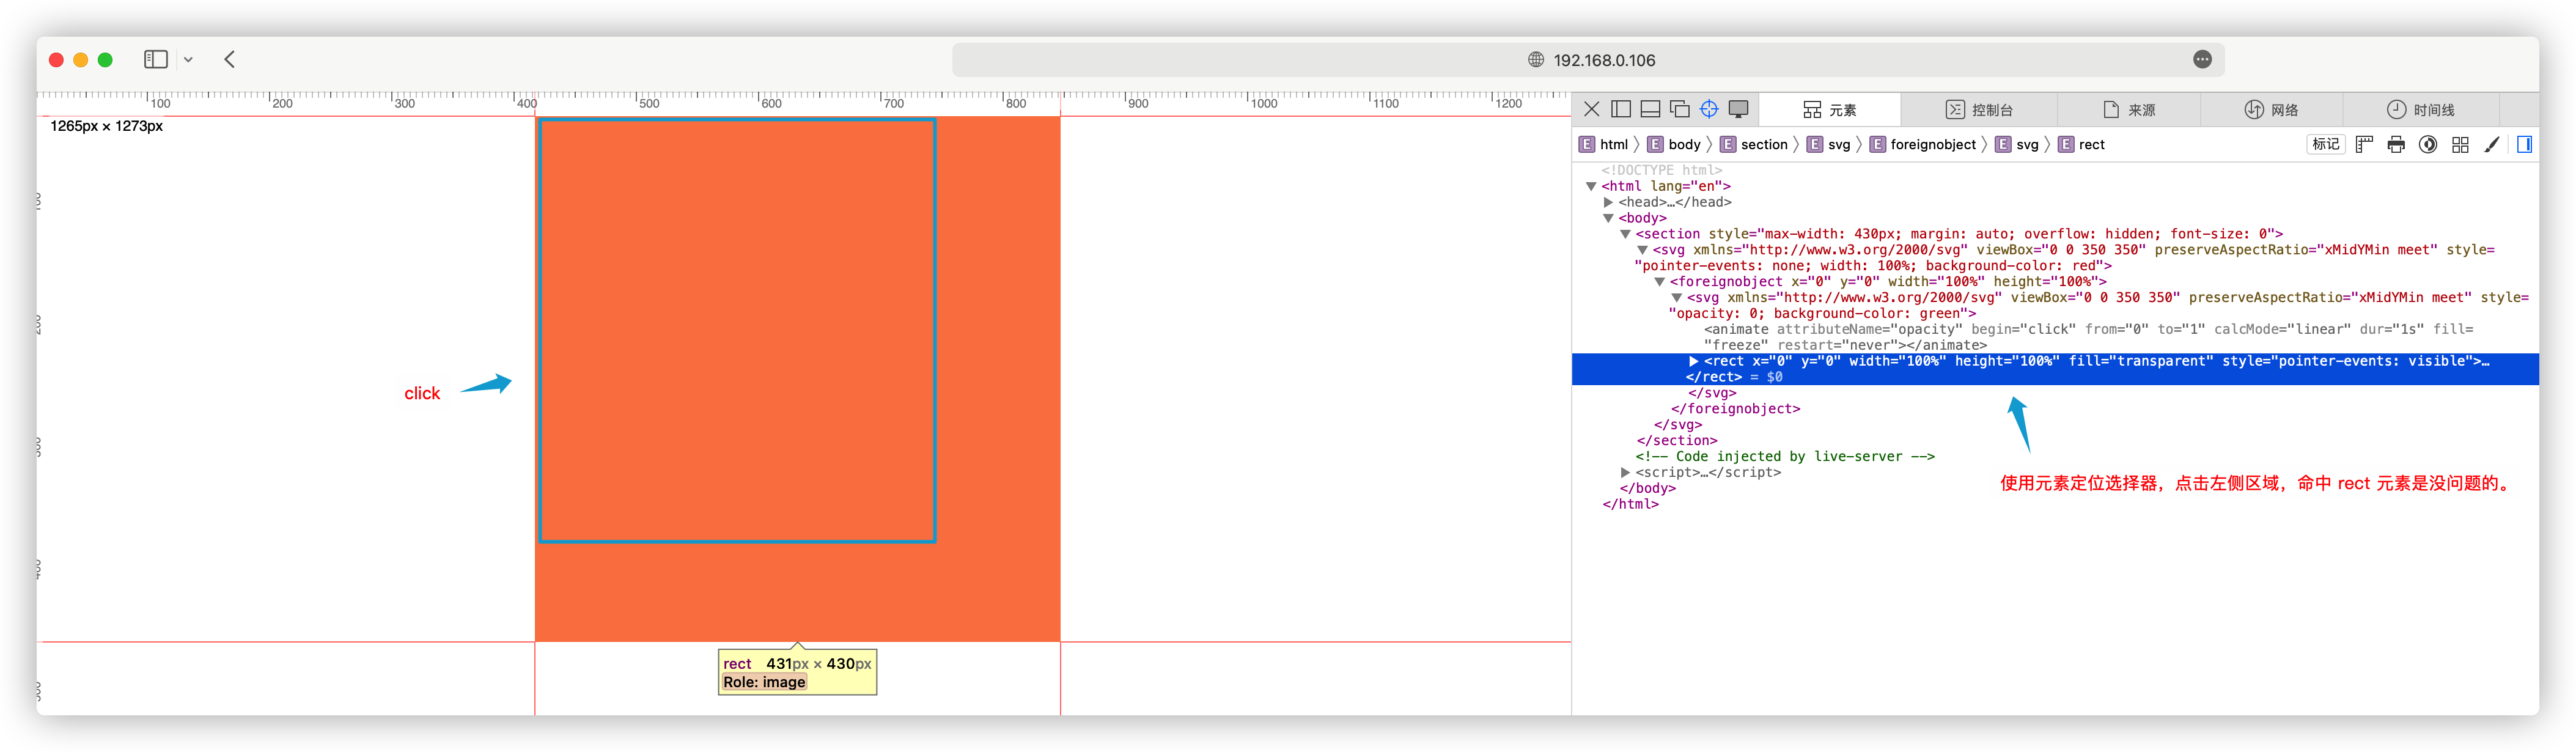2576x752 pixels.
Task: Toggle paint flashing brush icon
Action: pos(2492,144)
